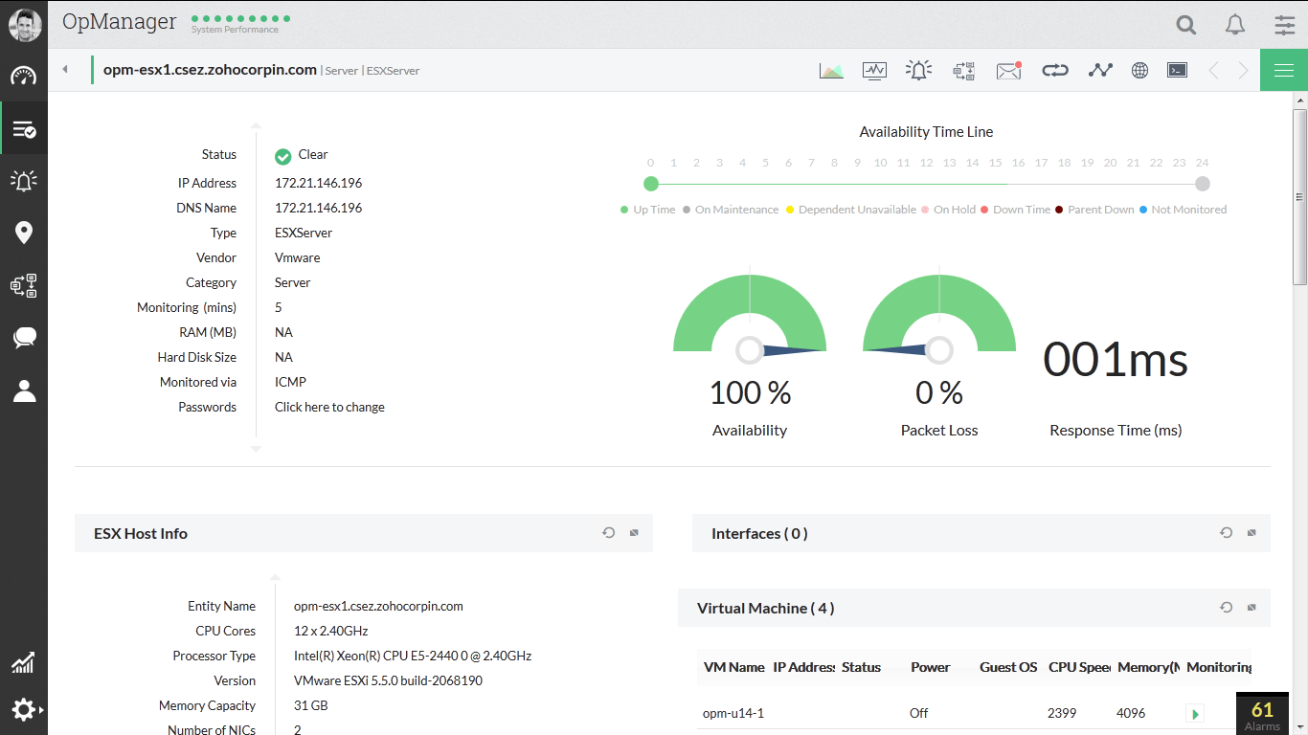Click 'Click here to change' passwords link
Viewport: 1308px width, 735px height.
pos(329,407)
